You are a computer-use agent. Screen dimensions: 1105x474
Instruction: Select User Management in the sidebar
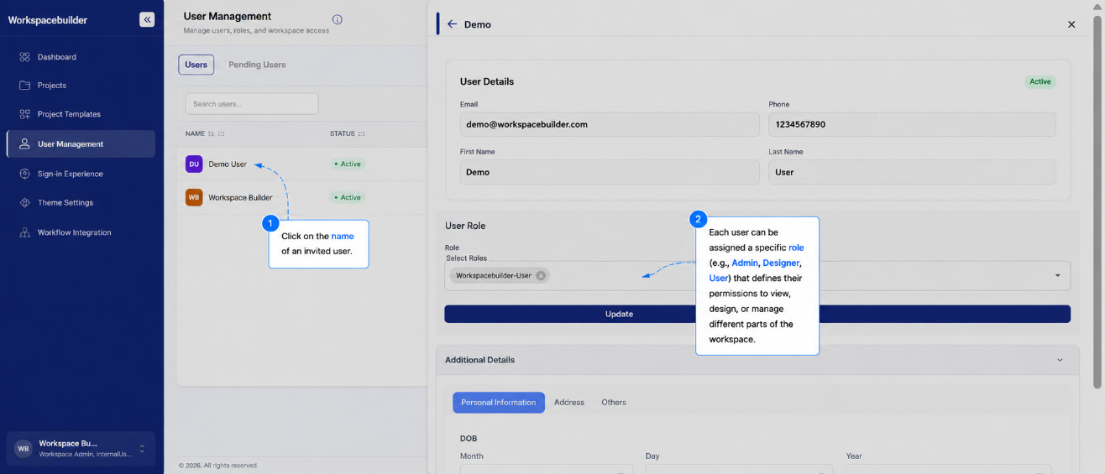pos(81,143)
